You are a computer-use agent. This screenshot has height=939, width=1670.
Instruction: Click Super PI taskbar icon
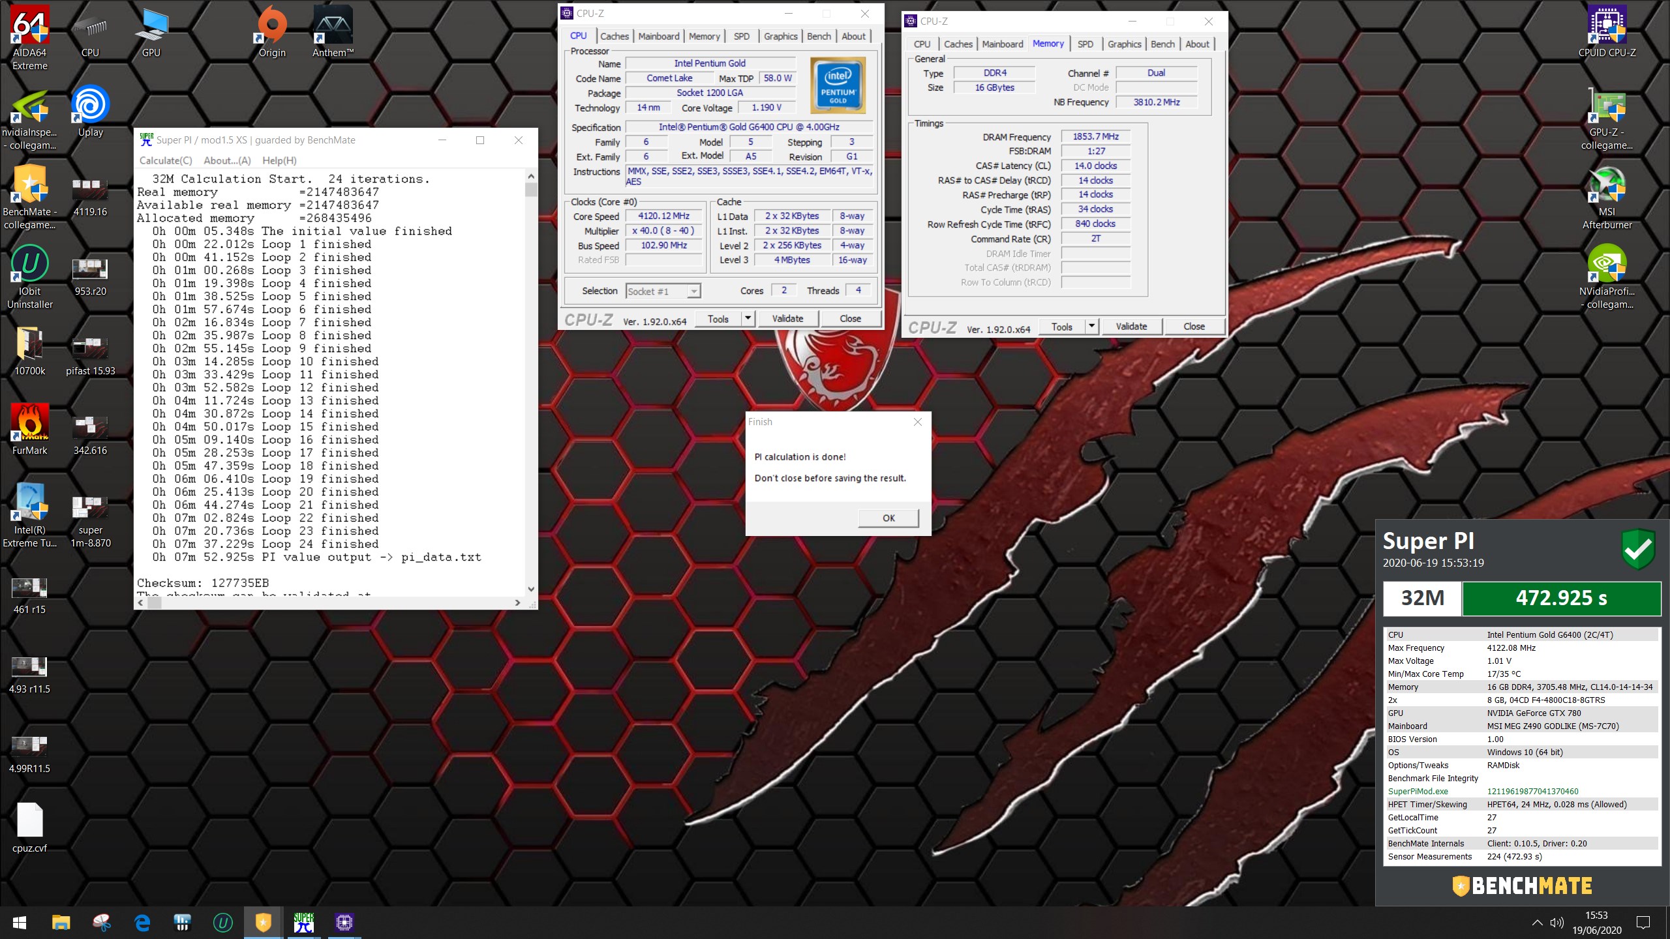pos(303,923)
